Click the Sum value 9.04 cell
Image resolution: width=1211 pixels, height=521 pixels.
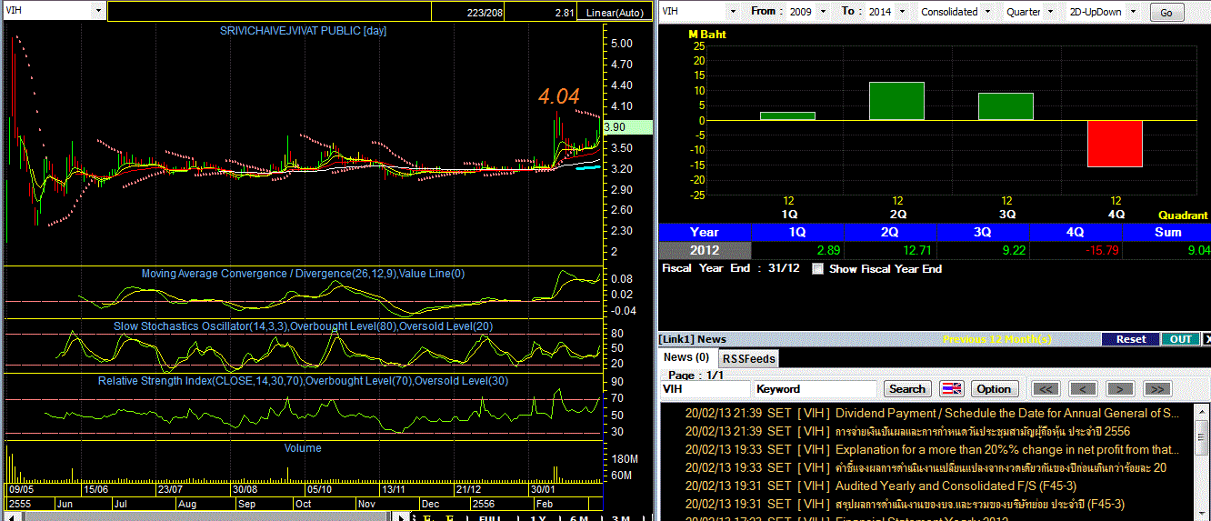[x=1167, y=250]
